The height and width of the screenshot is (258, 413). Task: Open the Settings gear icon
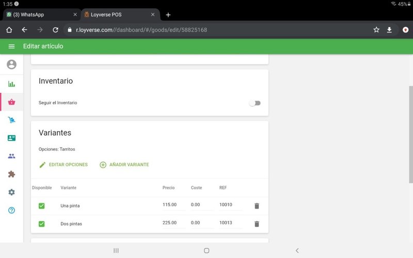pos(11,192)
